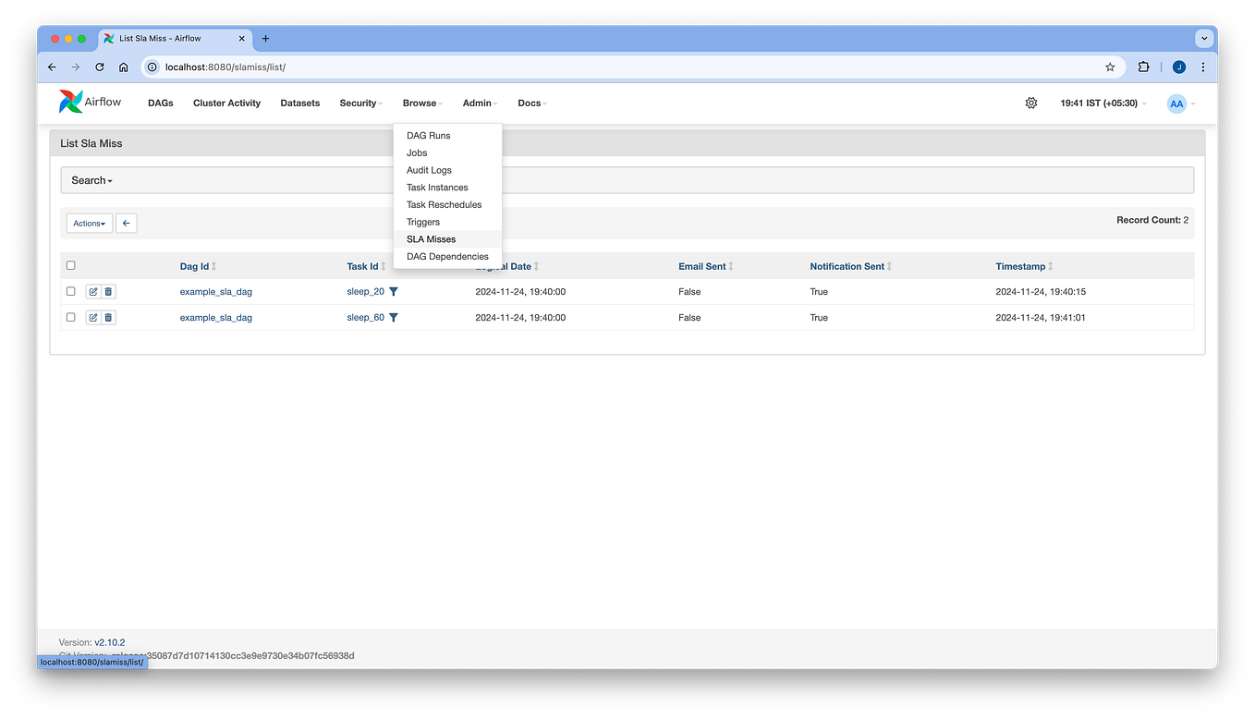1255x718 pixels.
Task: Apply the filter icon next to sleep_20
Action: 394,291
